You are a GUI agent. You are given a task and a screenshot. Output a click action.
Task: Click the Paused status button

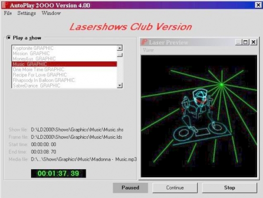point(130,188)
